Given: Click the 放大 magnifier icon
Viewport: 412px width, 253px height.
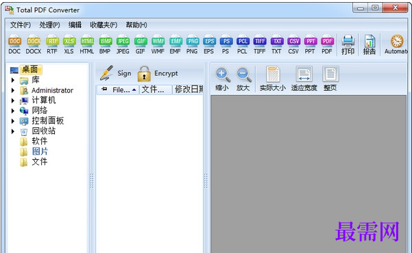Looking at the screenshot, I should coord(243,79).
